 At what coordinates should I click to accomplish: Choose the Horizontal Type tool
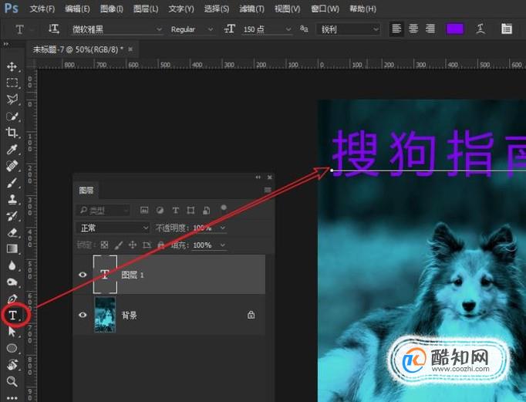pos(13,315)
